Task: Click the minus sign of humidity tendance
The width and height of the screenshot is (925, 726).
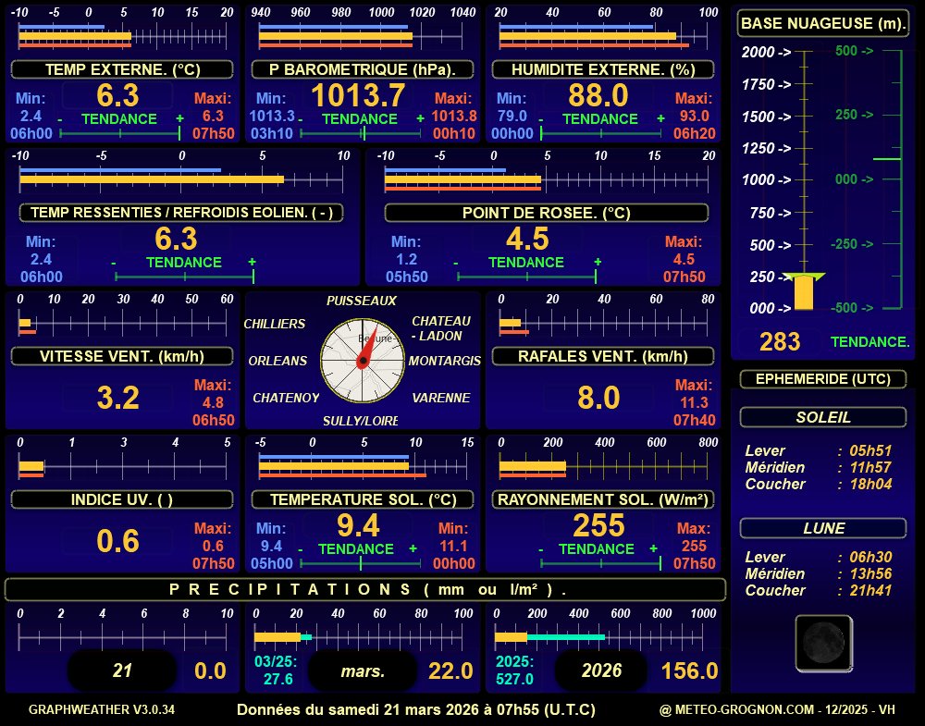Action: [541, 119]
